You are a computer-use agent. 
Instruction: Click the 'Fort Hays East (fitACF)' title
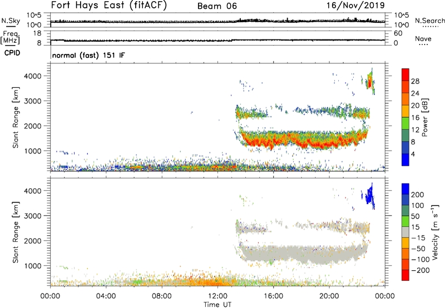coord(109,6)
